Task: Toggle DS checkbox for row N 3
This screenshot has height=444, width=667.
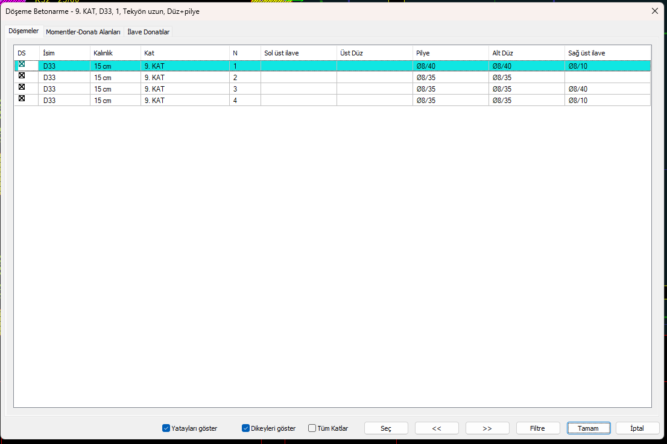Action: [22, 87]
